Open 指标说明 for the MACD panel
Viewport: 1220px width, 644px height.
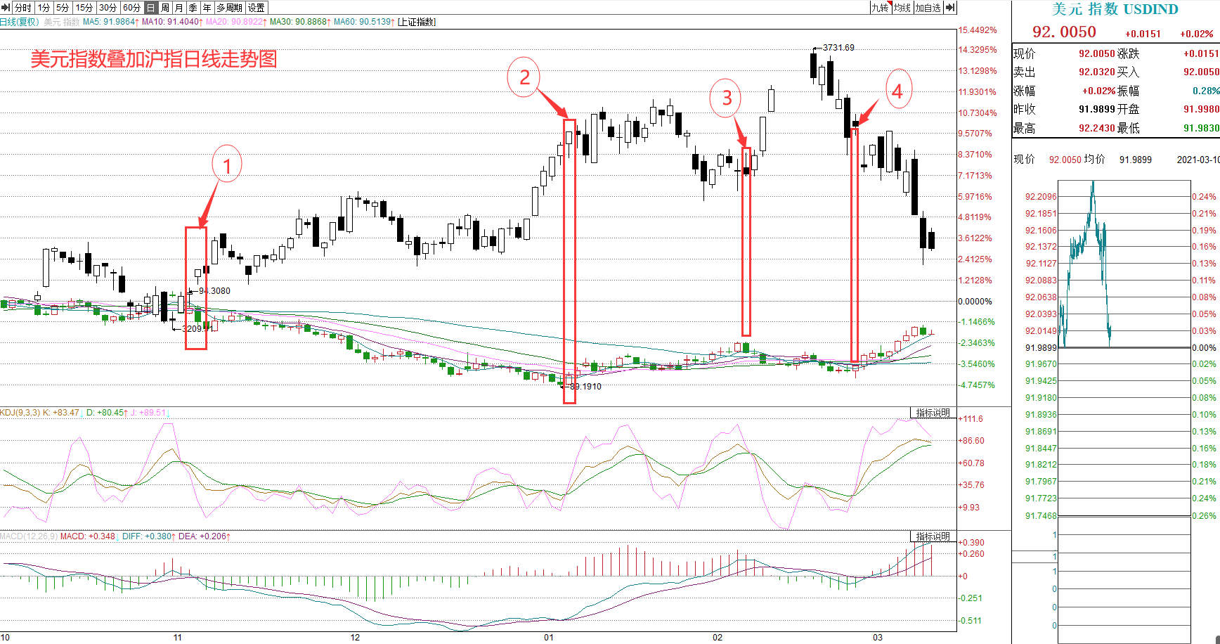[933, 536]
